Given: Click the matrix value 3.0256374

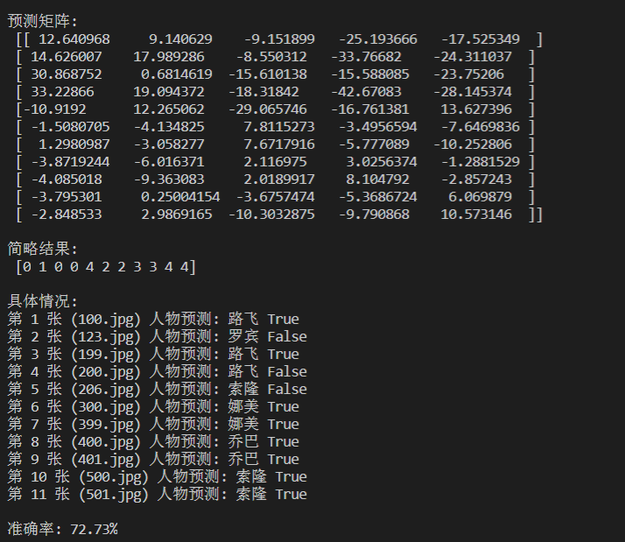Looking at the screenshot, I should click(x=382, y=162).
